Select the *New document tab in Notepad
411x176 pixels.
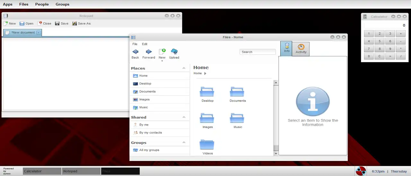click(x=22, y=32)
